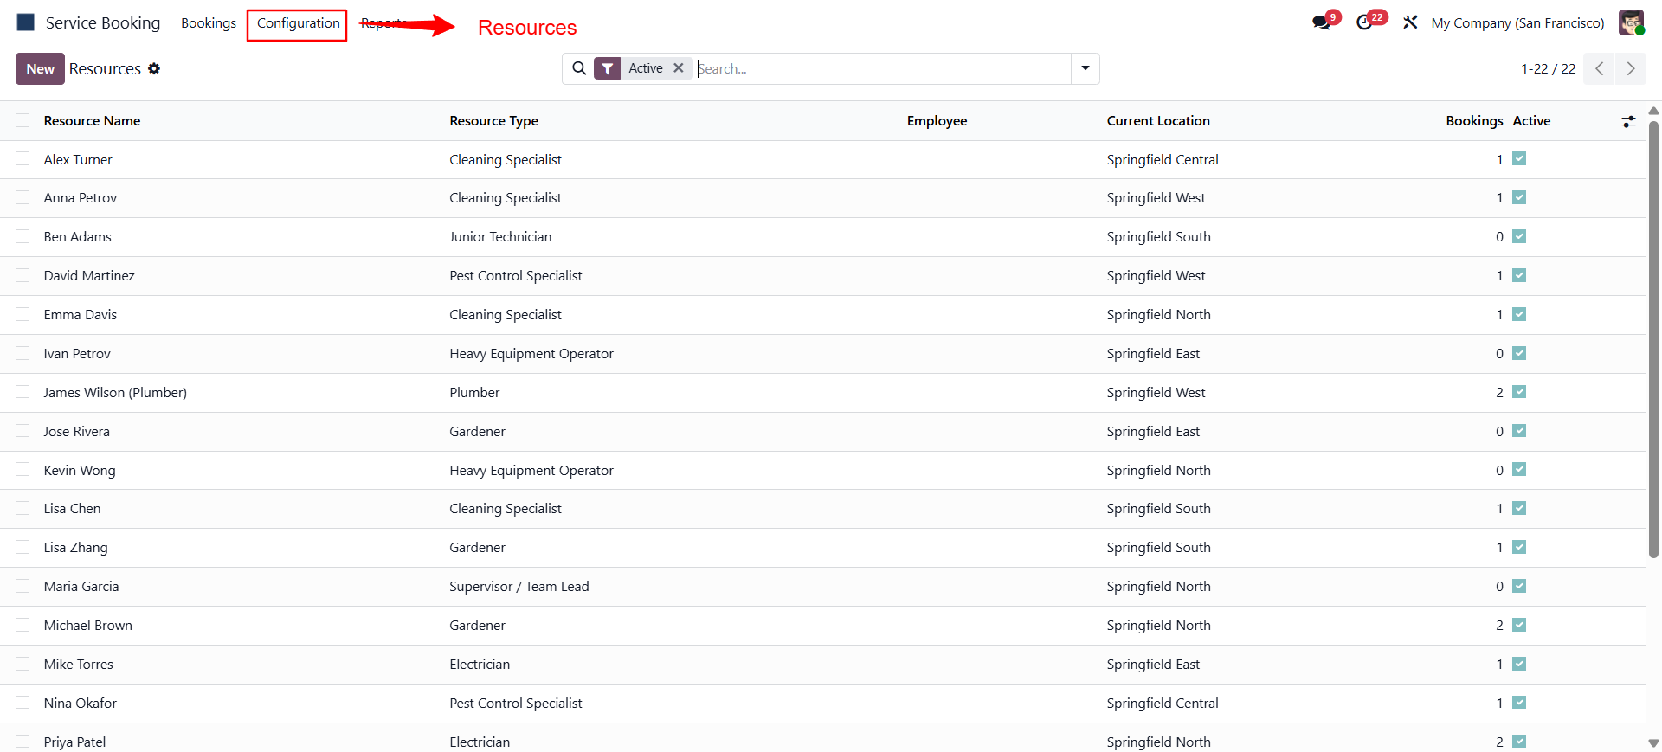1662x752 pixels.
Task: Sort by Active column header
Action: (1531, 121)
